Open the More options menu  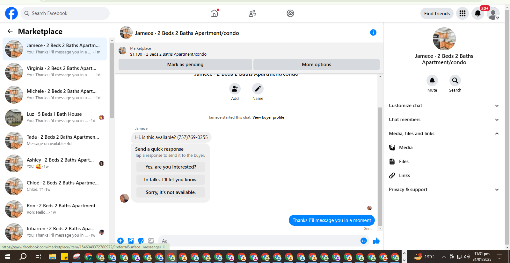pyautogui.click(x=317, y=65)
